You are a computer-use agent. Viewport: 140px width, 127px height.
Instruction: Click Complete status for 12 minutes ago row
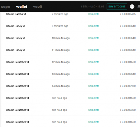point(94,62)
